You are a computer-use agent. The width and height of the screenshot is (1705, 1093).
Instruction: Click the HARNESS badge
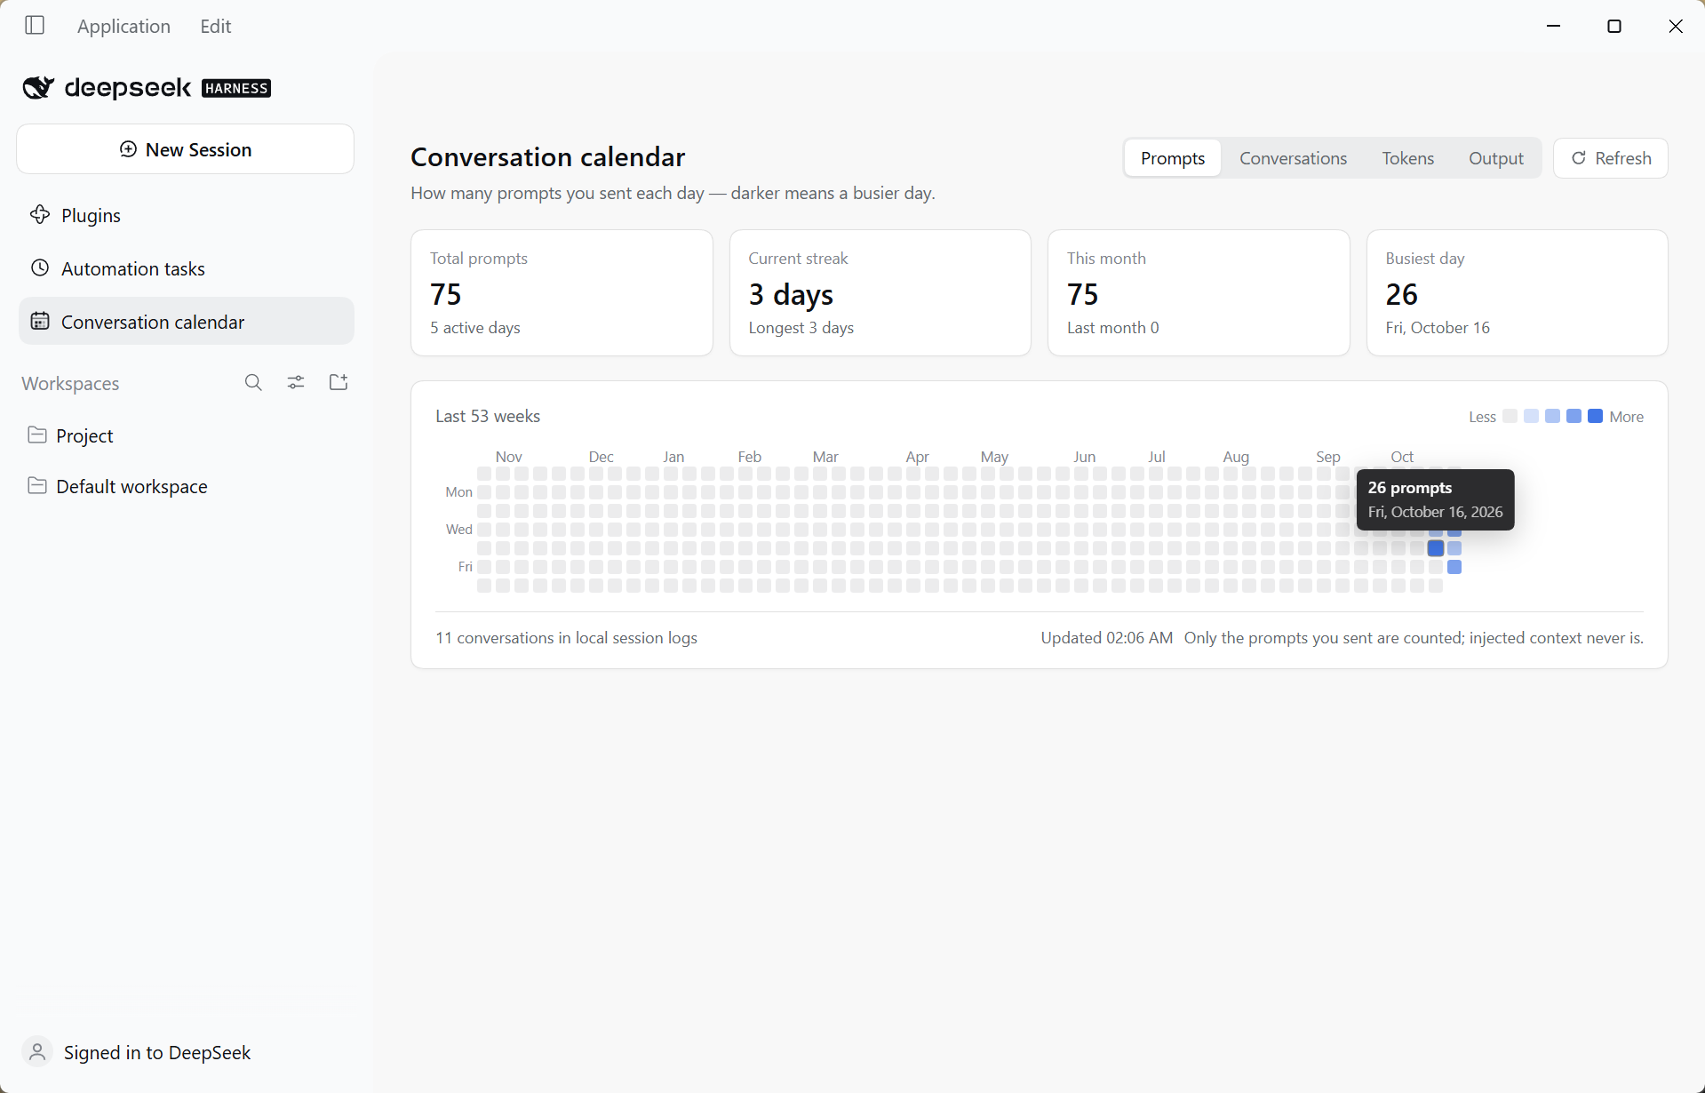point(236,88)
